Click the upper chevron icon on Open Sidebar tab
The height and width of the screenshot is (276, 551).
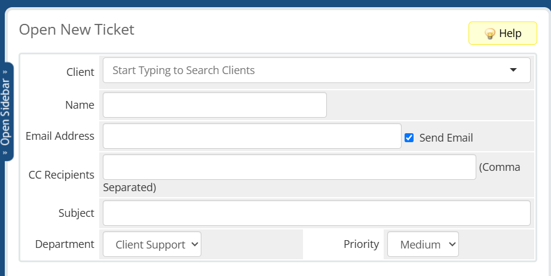click(x=5, y=72)
